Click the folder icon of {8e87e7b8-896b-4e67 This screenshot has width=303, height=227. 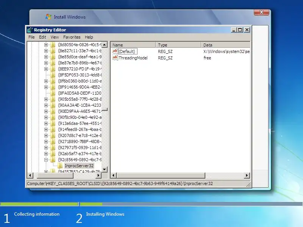[x=53, y=63]
